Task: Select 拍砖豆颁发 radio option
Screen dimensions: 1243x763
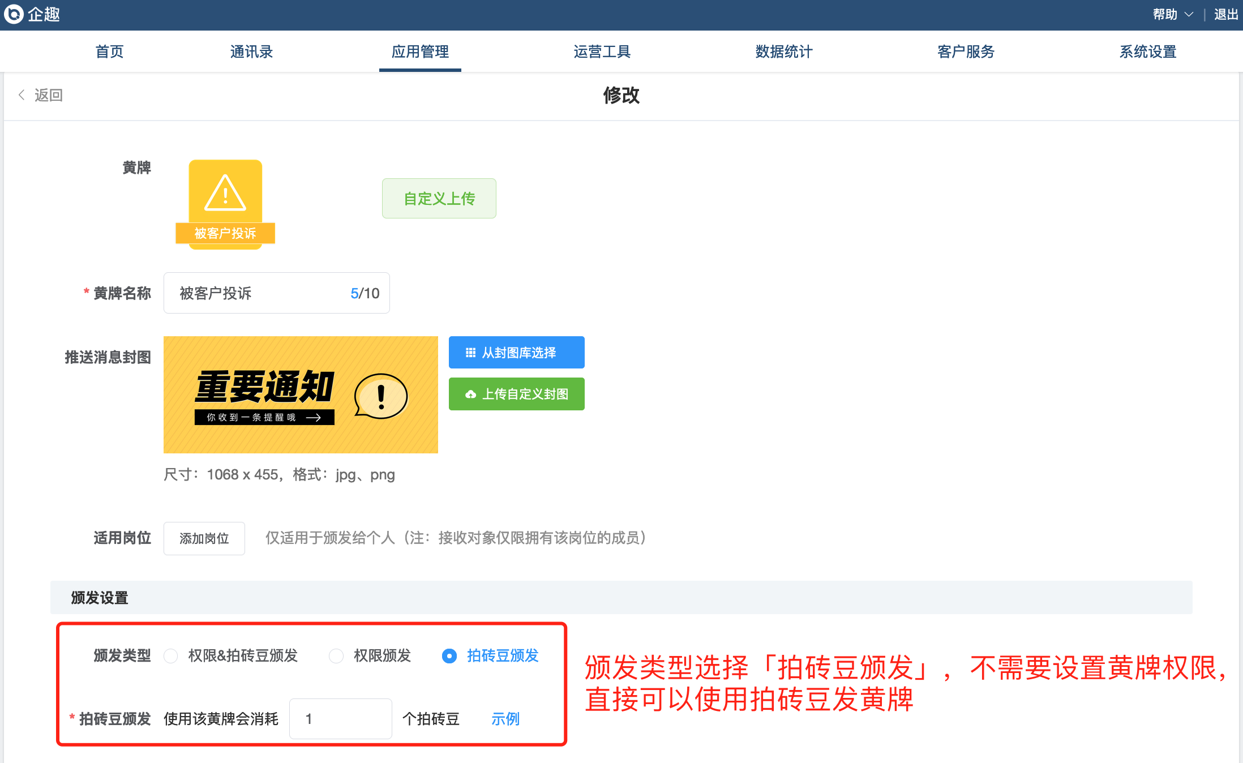Action: 449,656
